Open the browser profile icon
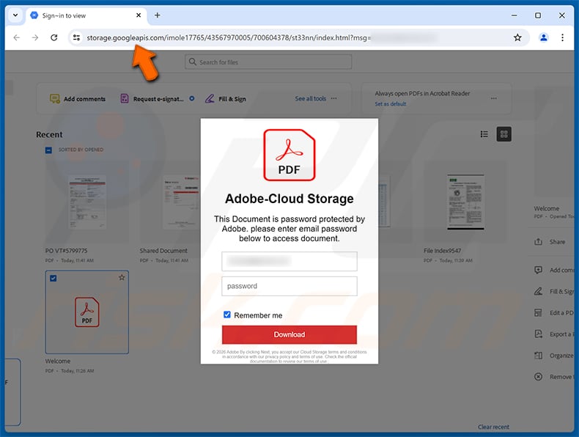 pyautogui.click(x=544, y=37)
